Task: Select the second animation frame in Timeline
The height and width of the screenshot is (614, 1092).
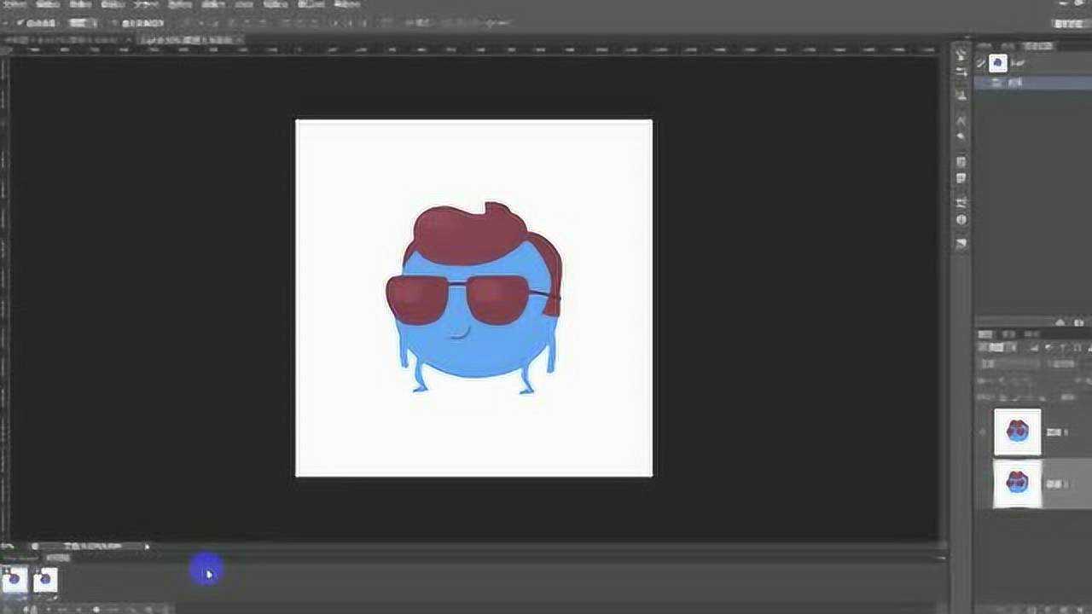Action: [x=45, y=580]
